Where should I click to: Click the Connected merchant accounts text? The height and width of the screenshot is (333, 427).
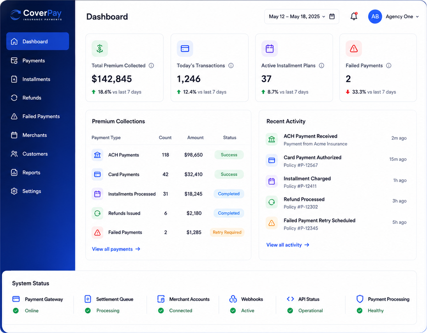(180, 311)
